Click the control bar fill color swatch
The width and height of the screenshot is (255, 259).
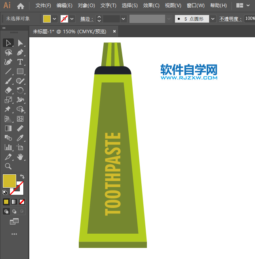[x=47, y=19]
